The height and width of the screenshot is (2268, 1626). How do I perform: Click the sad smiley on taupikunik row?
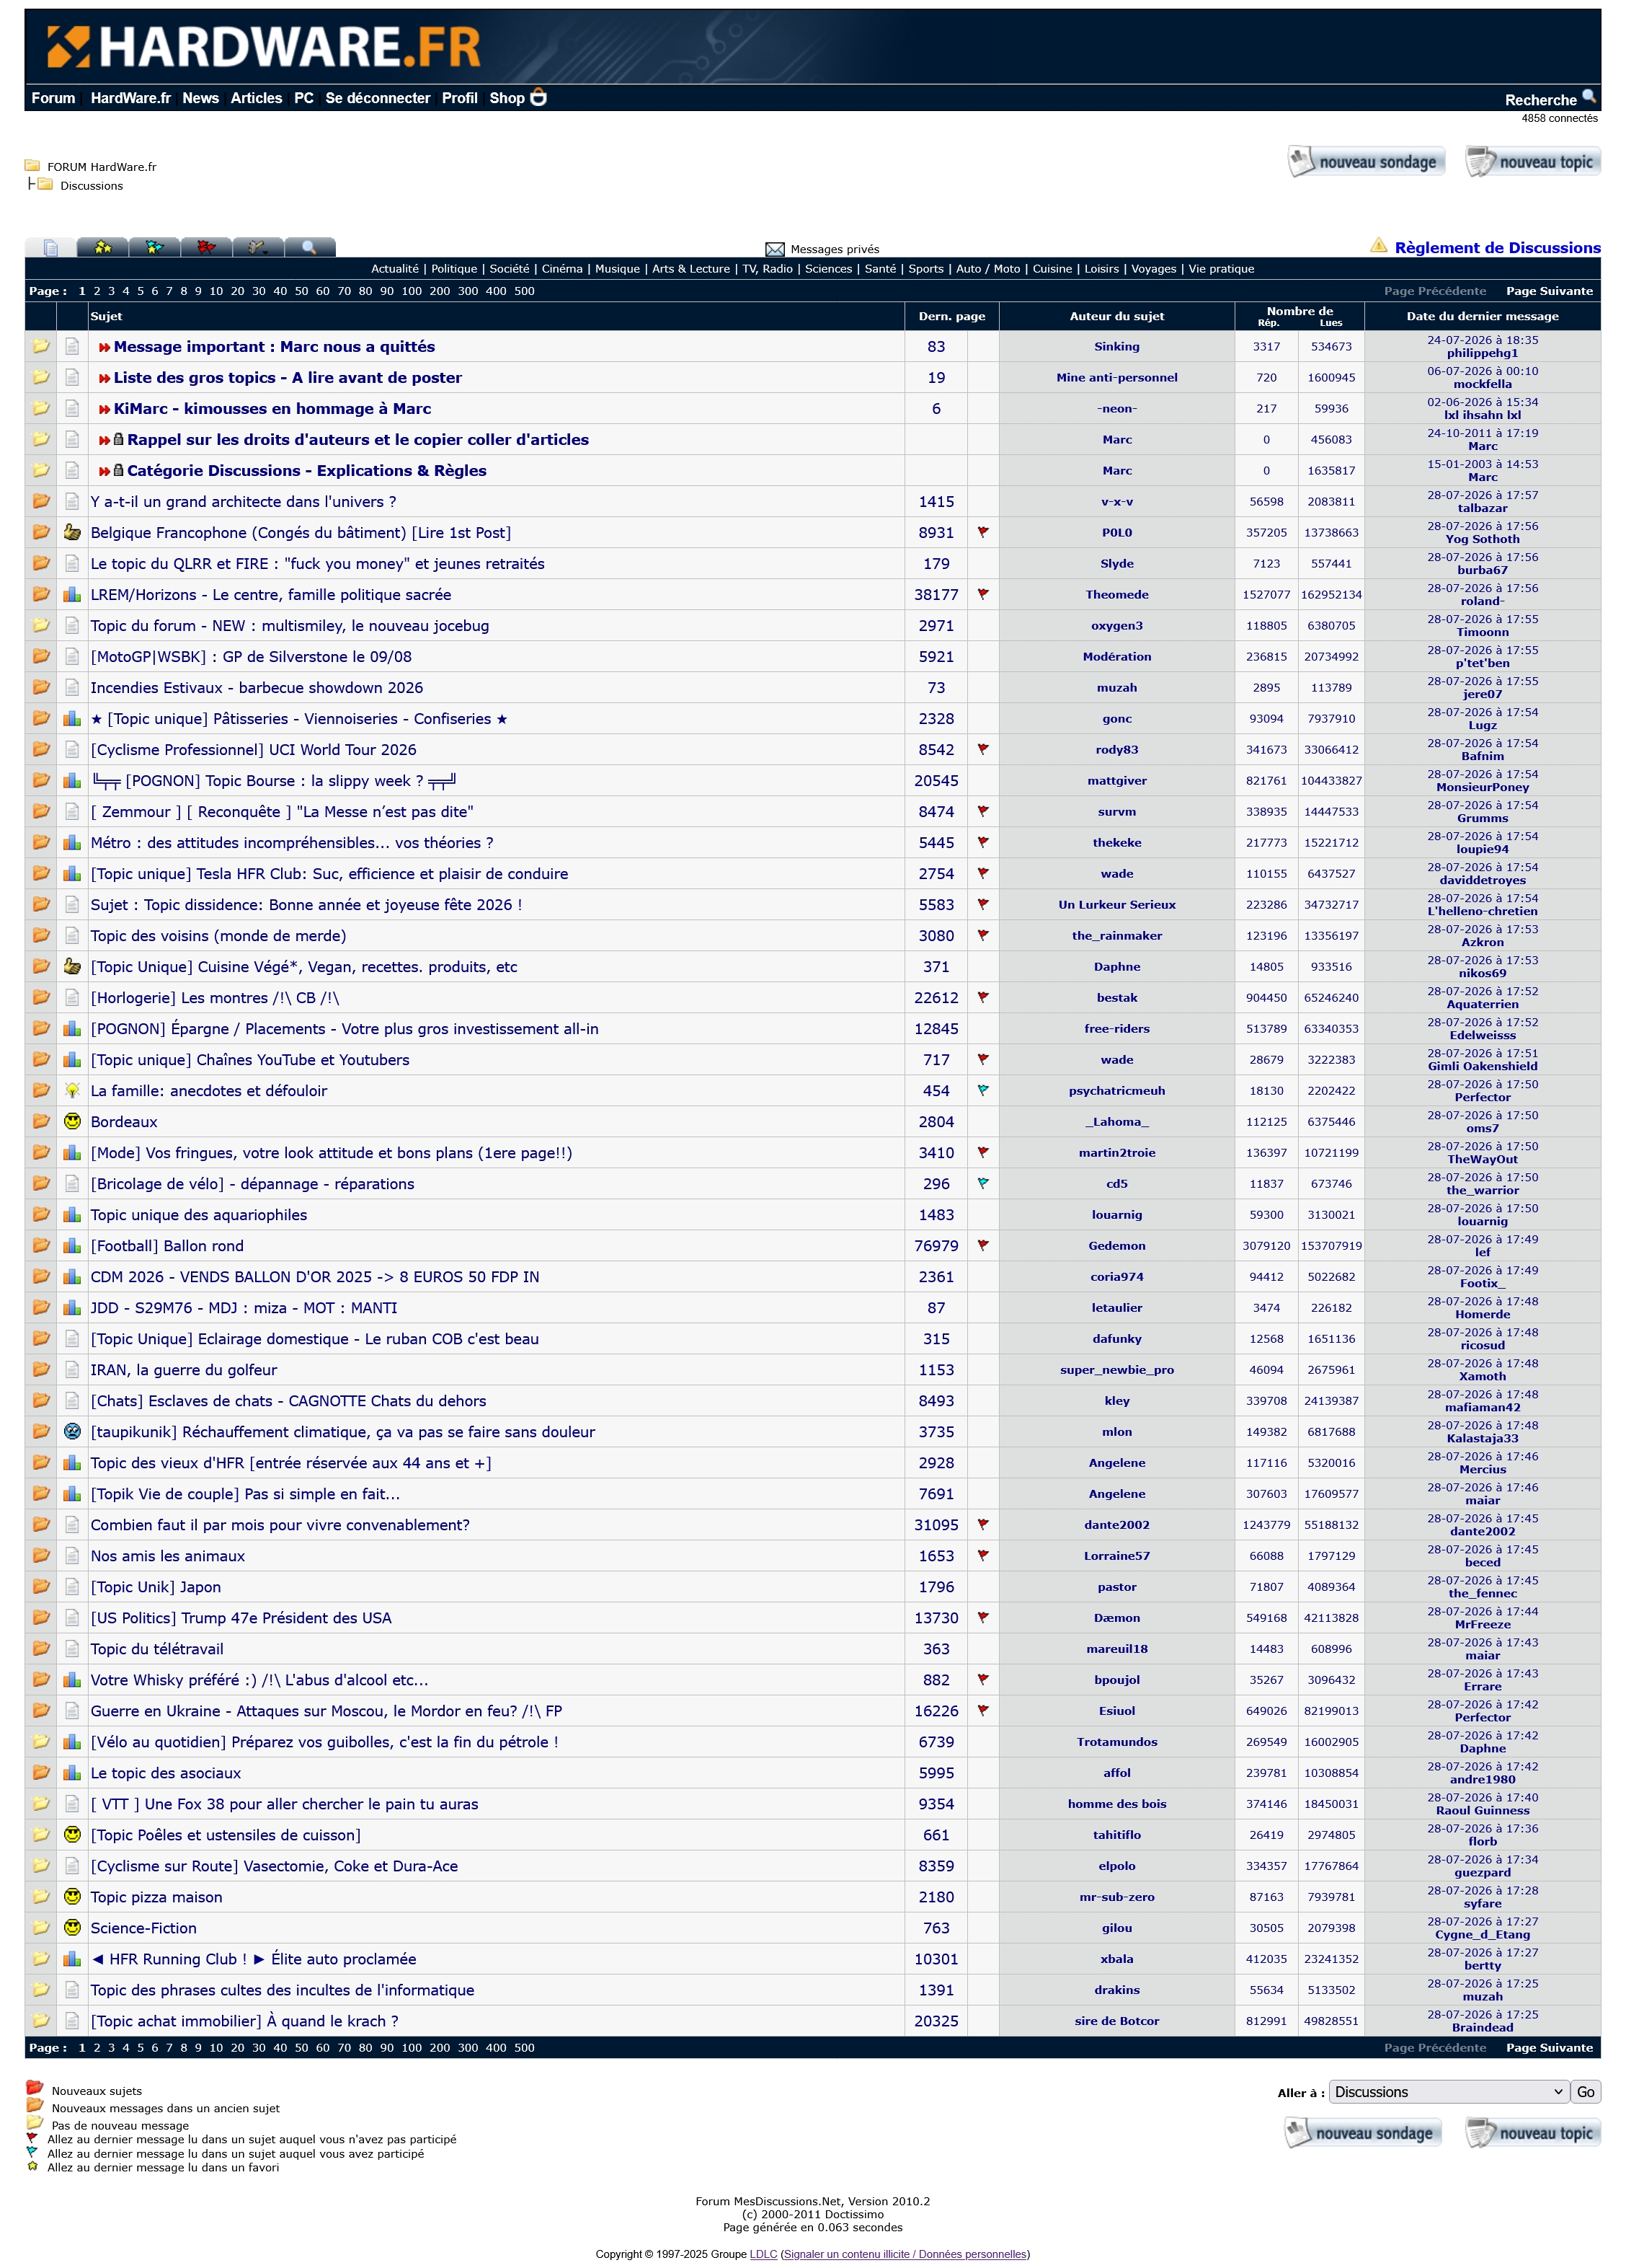72,1431
